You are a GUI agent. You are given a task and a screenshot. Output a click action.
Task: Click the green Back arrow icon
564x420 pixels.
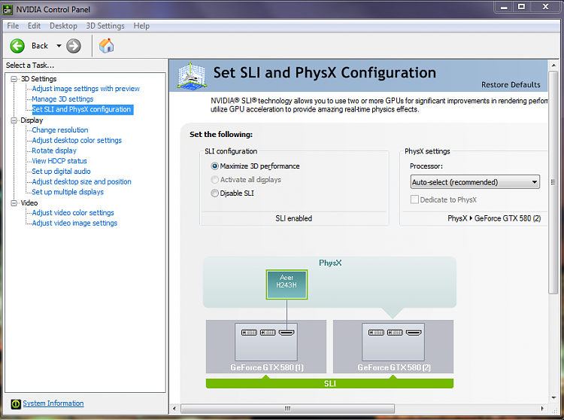coord(17,46)
